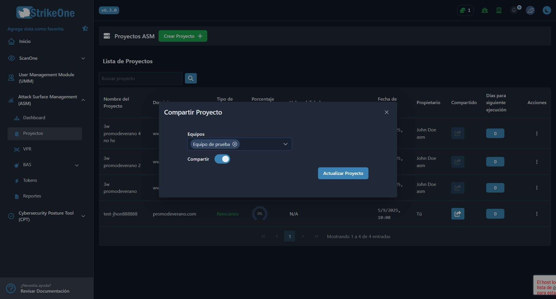The width and height of the screenshot is (556, 299).
Task: Click the rocket profile avatar
Action: pyautogui.click(x=530, y=10)
